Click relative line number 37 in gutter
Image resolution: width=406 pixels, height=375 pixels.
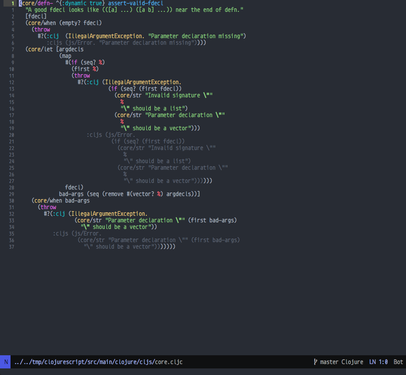(12, 247)
